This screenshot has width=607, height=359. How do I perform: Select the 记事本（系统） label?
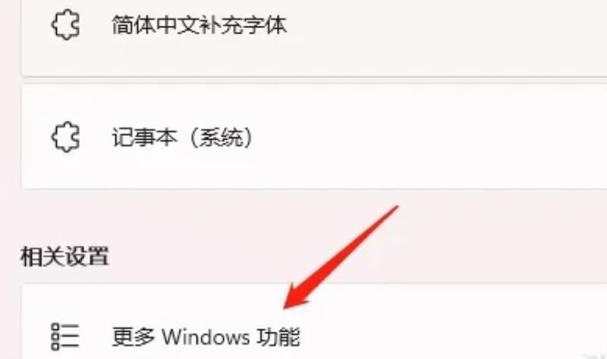coord(182,137)
